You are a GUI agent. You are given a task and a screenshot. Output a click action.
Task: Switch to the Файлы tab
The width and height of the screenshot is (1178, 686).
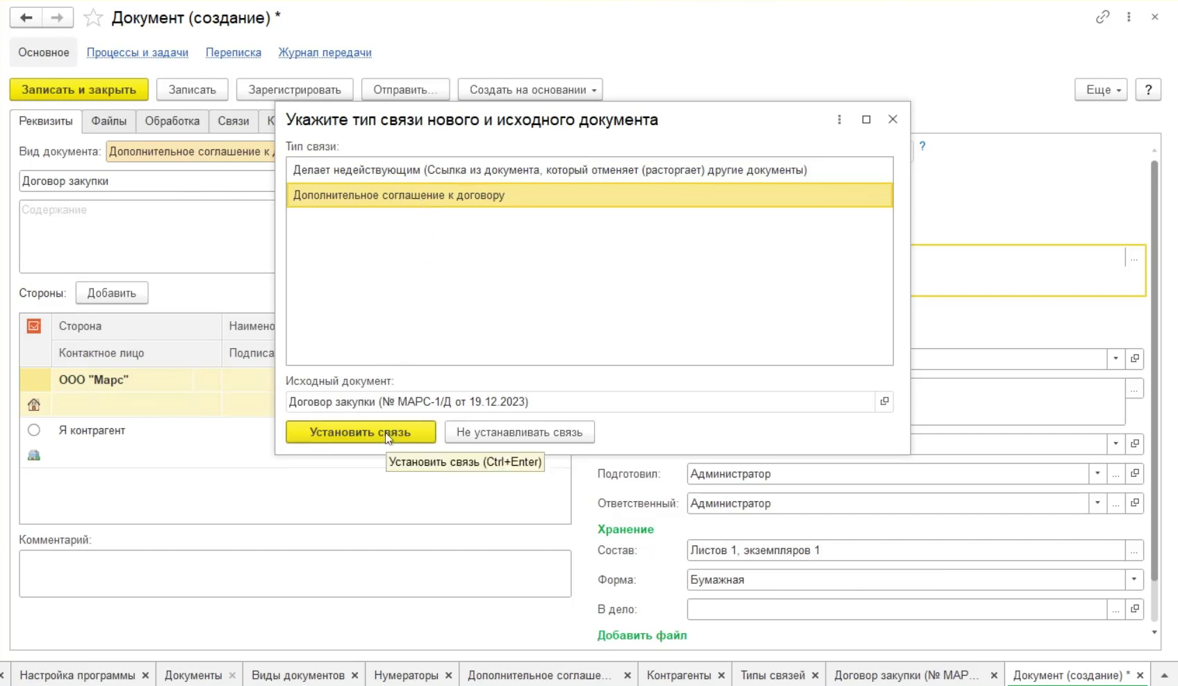pos(109,121)
